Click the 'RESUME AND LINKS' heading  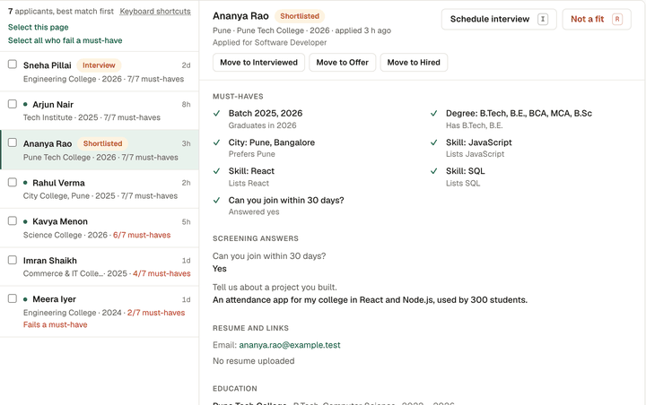click(x=250, y=328)
